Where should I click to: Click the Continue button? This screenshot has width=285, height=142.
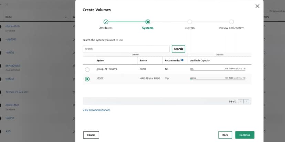click(x=245, y=135)
